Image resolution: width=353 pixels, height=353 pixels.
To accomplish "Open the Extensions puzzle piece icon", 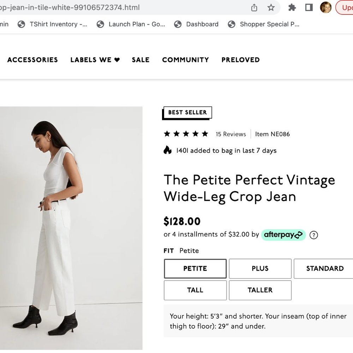I will (x=292, y=7).
